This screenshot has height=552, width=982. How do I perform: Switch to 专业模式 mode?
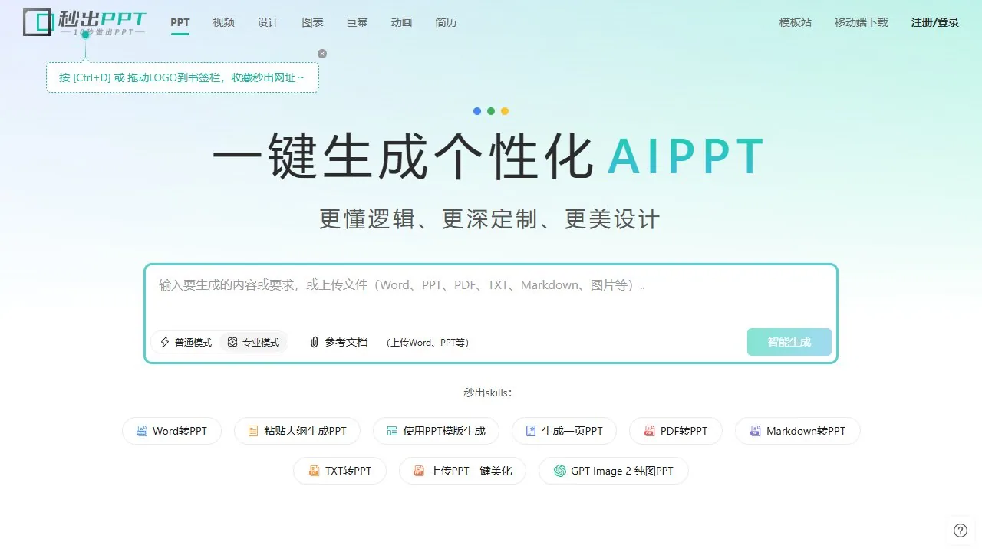pyautogui.click(x=253, y=342)
